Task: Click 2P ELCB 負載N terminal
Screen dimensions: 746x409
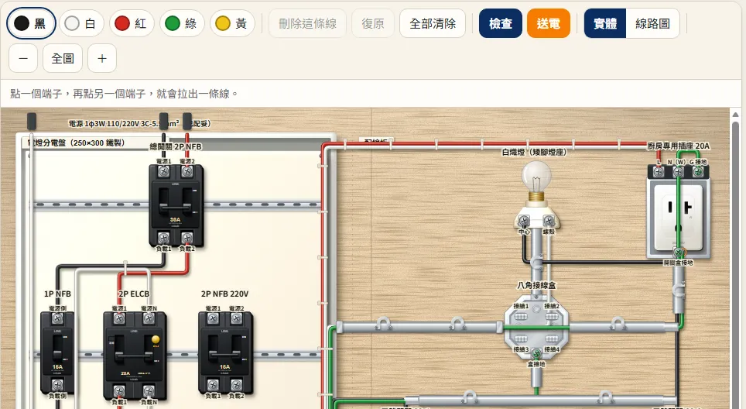Action: pos(149,391)
